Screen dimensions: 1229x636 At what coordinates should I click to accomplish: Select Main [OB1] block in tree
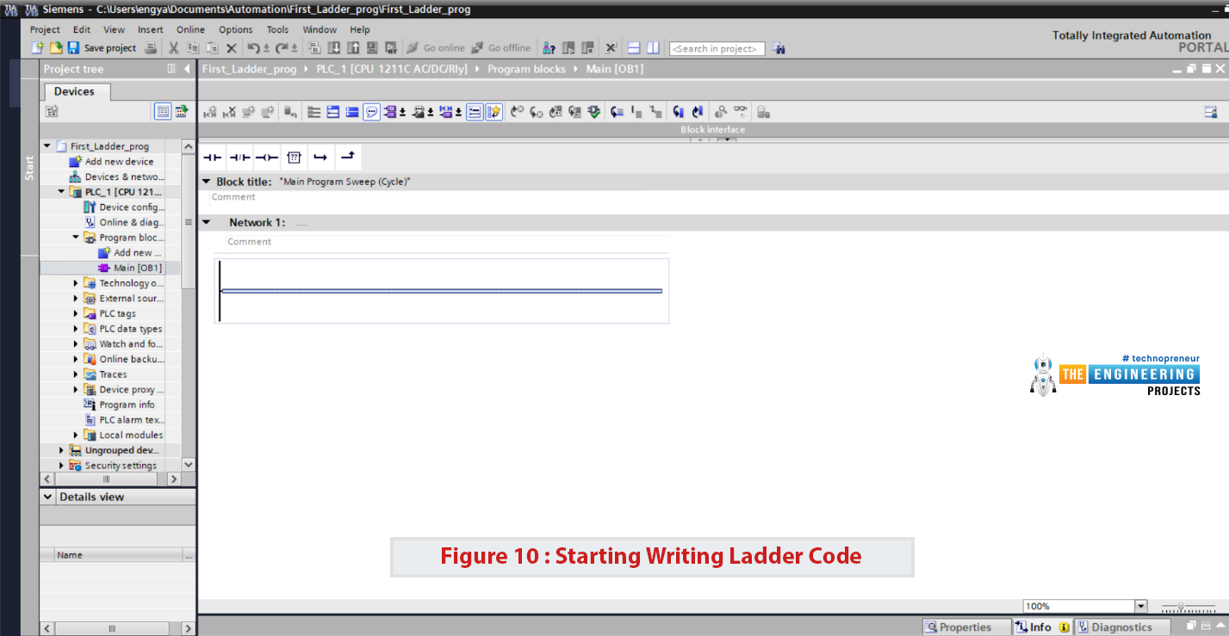pos(130,268)
